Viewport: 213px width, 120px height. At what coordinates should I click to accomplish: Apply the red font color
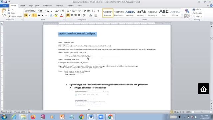click(x=61, y=15)
